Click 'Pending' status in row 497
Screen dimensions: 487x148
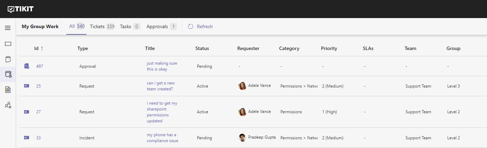pyautogui.click(x=204, y=66)
